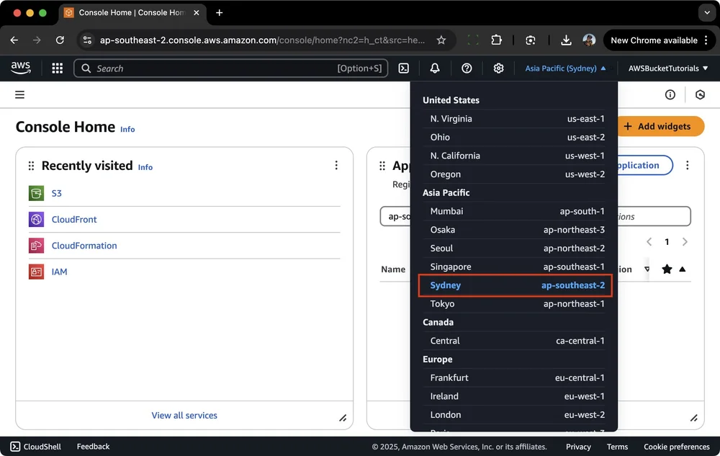Go back in the browser

14,40
